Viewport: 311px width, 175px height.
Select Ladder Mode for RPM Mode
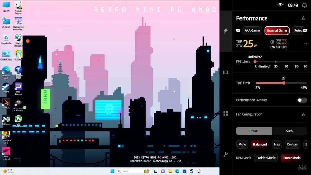(266, 158)
